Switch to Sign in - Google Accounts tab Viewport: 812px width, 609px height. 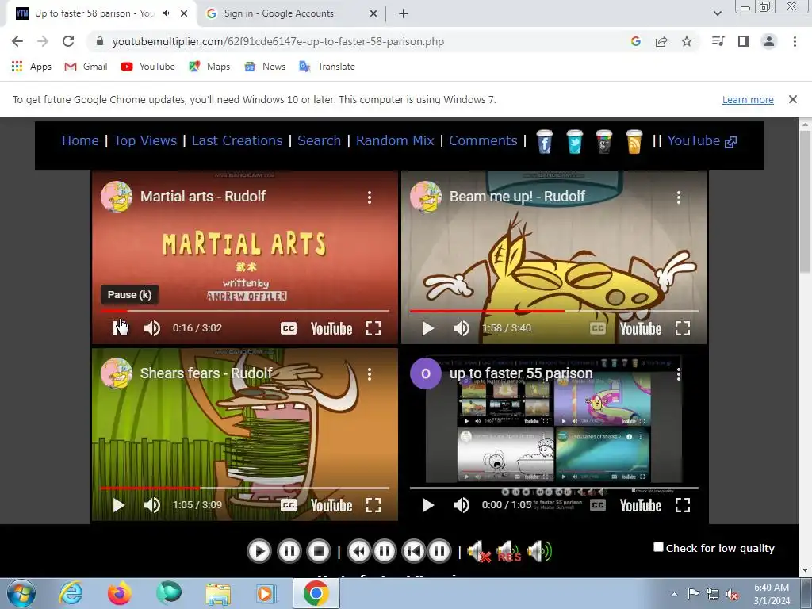pyautogui.click(x=291, y=13)
